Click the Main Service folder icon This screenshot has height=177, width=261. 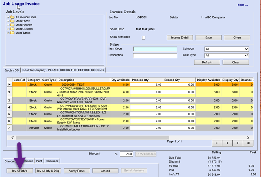tap(12, 25)
